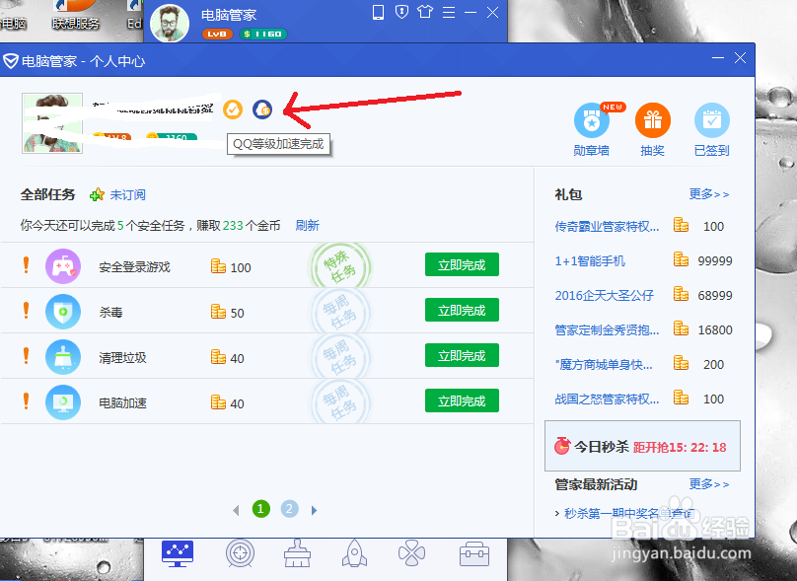The width and height of the screenshot is (797, 581).
Task: Click the shield icon in the 电脑管家 title bar
Action: (401, 12)
